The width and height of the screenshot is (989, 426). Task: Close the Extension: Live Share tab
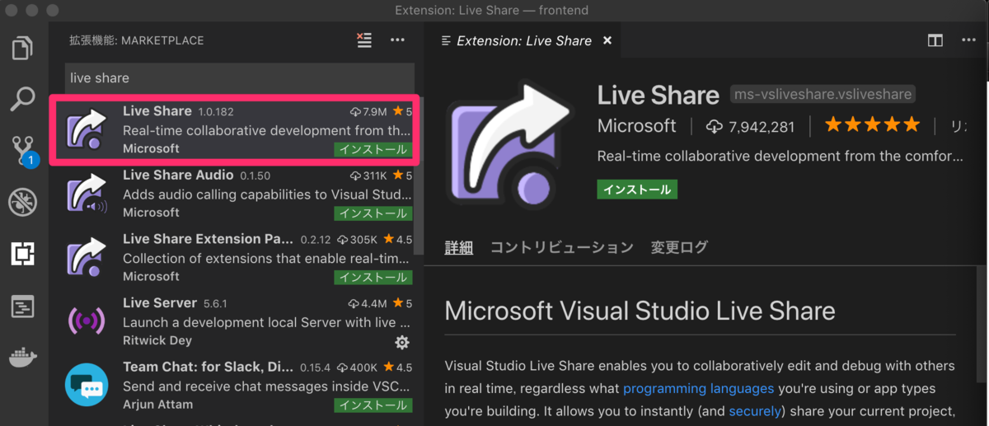(607, 40)
